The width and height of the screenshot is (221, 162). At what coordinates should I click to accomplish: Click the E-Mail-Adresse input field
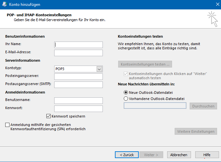pyautogui.click(x=78, y=53)
